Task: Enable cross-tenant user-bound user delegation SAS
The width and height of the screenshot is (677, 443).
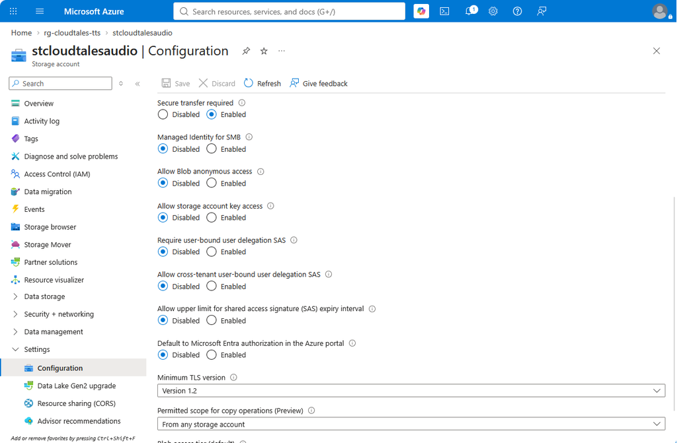Action: click(x=211, y=286)
